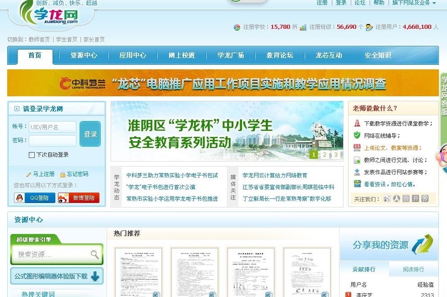Image resolution: width=447 pixels, height=297 pixels.
Task: Log in with the 微博登陆 button
Action: click(79, 198)
